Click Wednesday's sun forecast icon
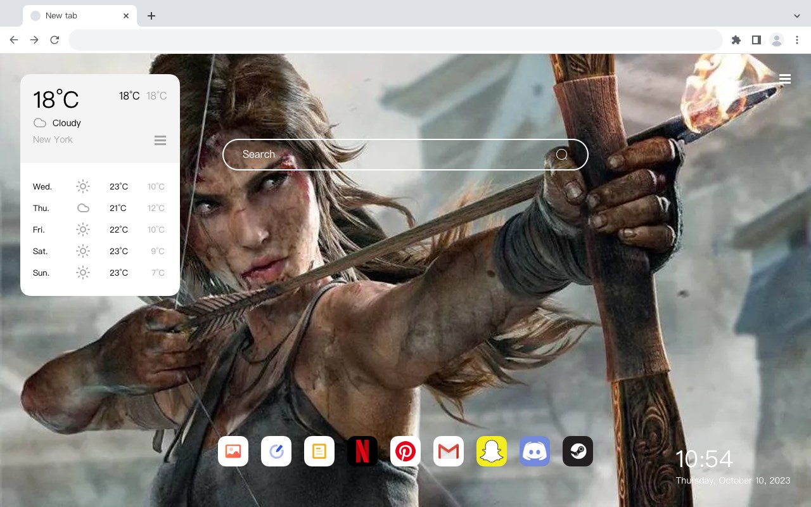Image resolution: width=811 pixels, height=507 pixels. pos(83,186)
